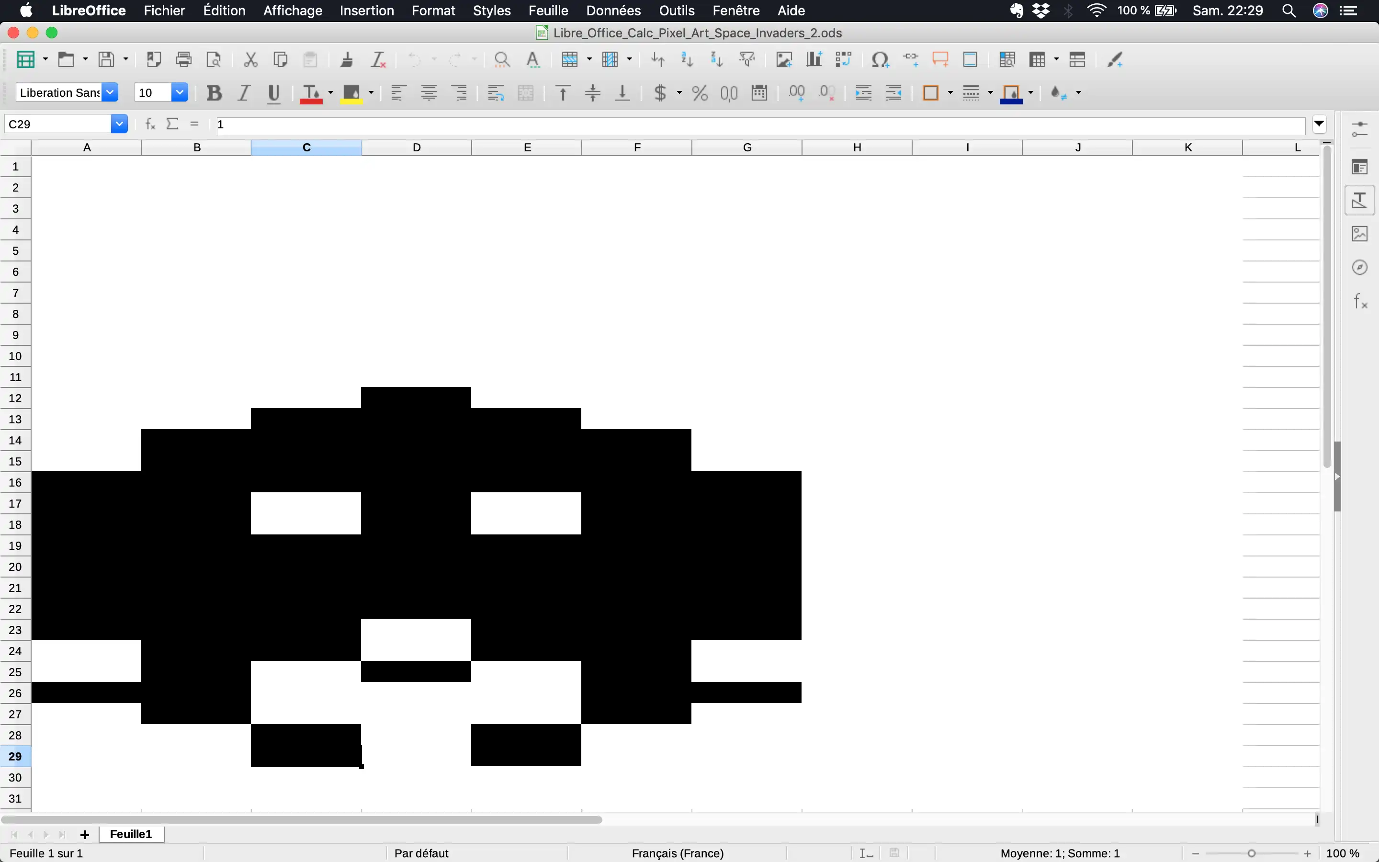Viewport: 1379px width, 862px height.
Task: Toggle Bold formatting
Action: (x=214, y=93)
